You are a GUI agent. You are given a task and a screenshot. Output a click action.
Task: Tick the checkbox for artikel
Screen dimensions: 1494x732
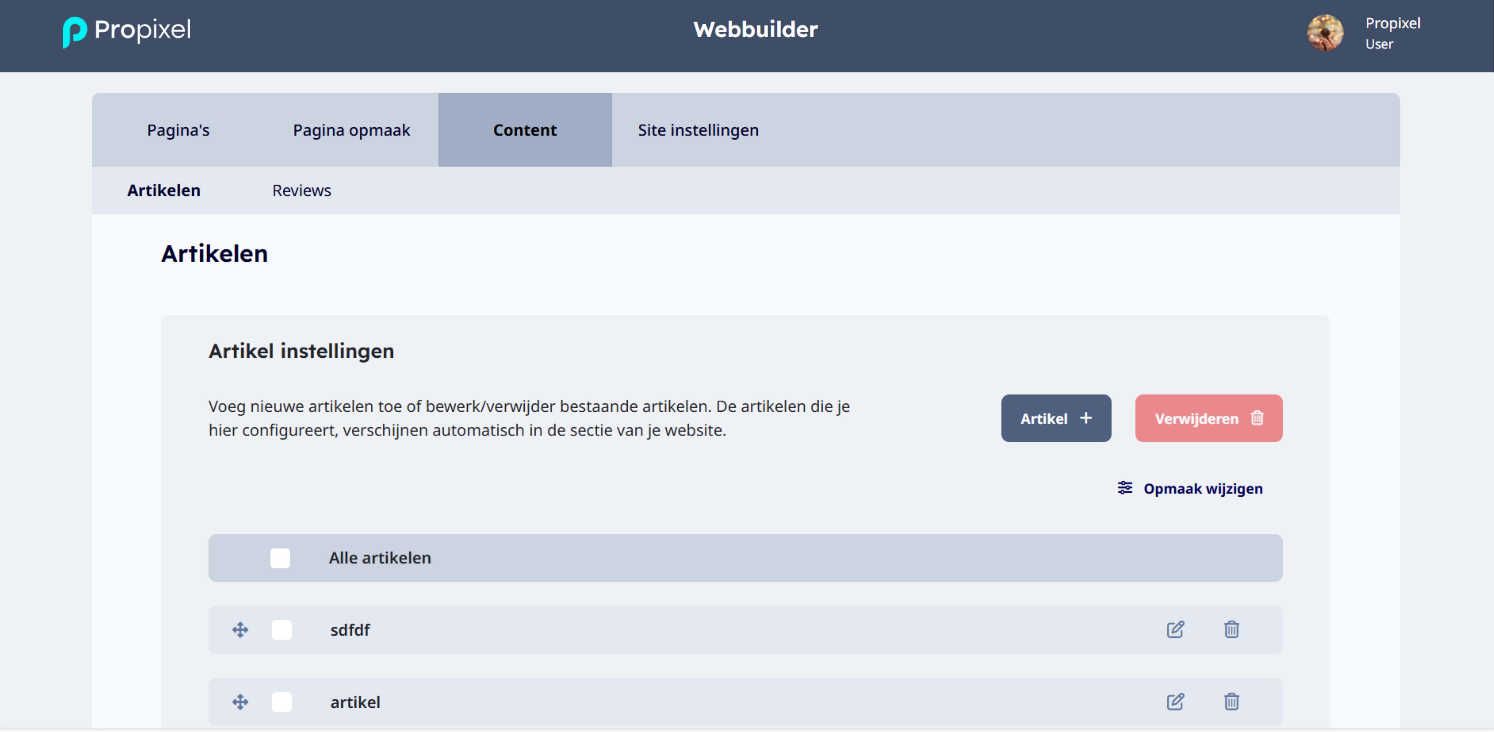click(282, 702)
